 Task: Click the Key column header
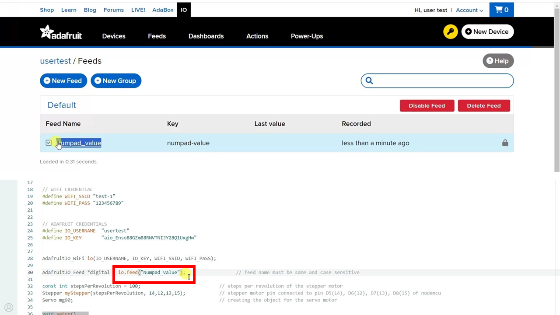[x=172, y=124]
